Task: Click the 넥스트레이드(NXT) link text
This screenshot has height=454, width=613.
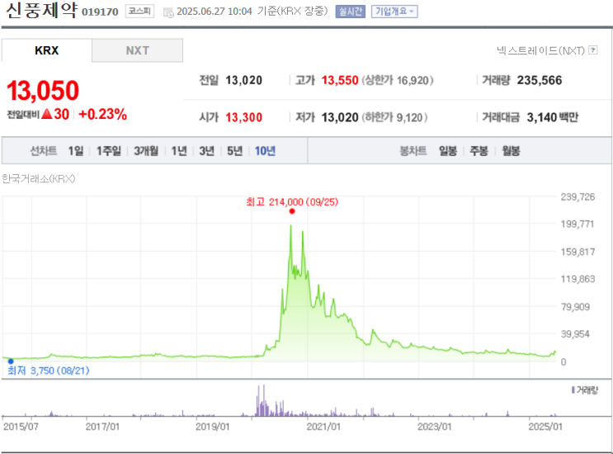Action: 540,50
